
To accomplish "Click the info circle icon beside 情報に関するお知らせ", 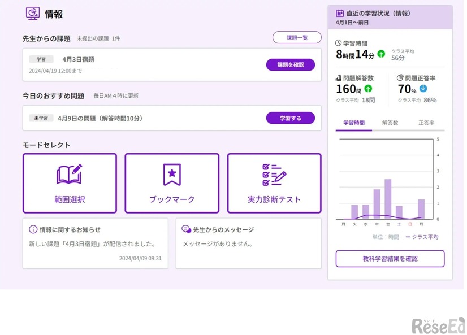I will [33, 229].
